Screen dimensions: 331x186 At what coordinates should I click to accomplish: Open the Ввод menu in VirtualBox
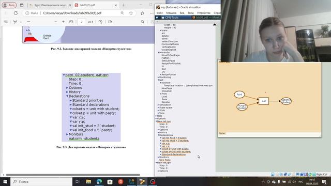click(x=191, y=13)
